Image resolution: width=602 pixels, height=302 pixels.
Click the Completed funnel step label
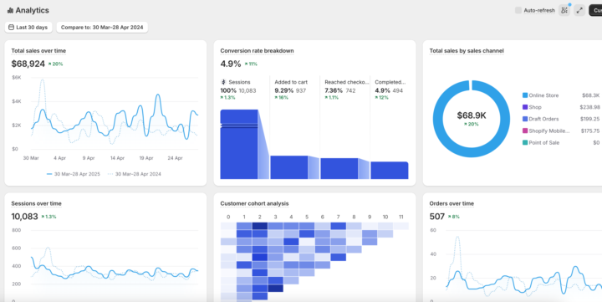pos(390,82)
